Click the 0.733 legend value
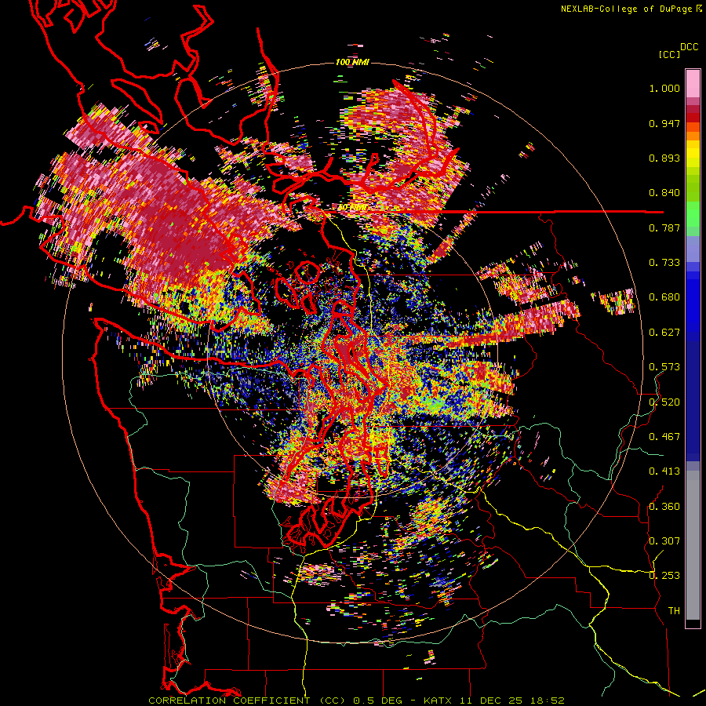 tap(664, 263)
